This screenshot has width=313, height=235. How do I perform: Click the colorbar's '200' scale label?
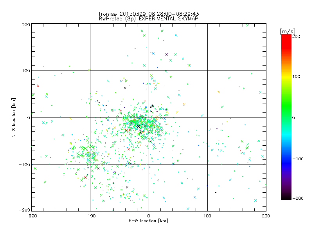[x=296, y=36]
